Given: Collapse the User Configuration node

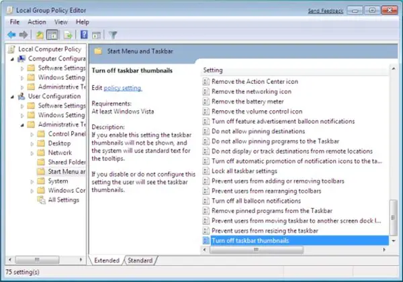Looking at the screenshot, I should tap(12, 97).
